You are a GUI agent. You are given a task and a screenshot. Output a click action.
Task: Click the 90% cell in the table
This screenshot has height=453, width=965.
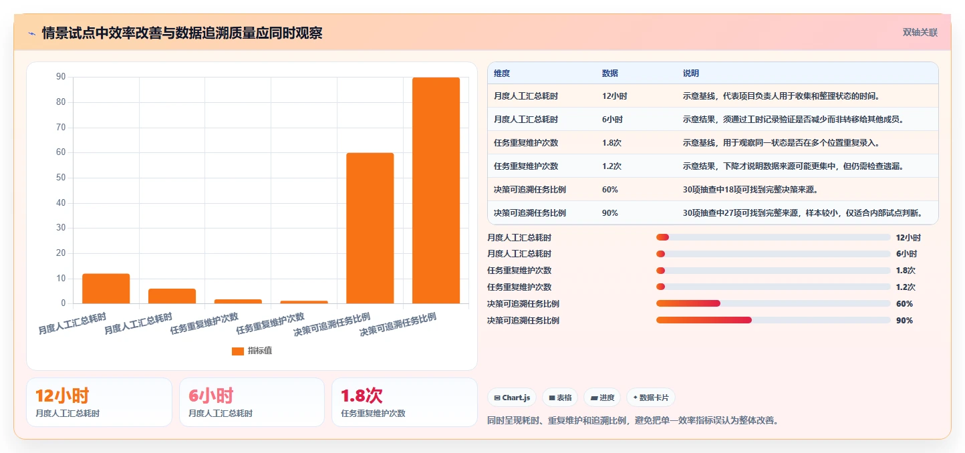pyautogui.click(x=610, y=213)
